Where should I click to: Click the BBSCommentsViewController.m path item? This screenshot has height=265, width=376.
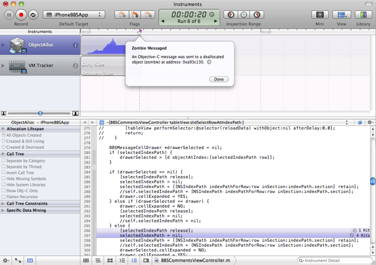pyautogui.click(x=193, y=260)
